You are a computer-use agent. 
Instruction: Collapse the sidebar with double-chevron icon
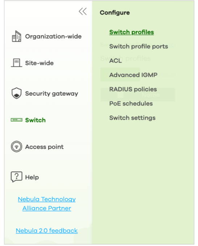tap(83, 11)
